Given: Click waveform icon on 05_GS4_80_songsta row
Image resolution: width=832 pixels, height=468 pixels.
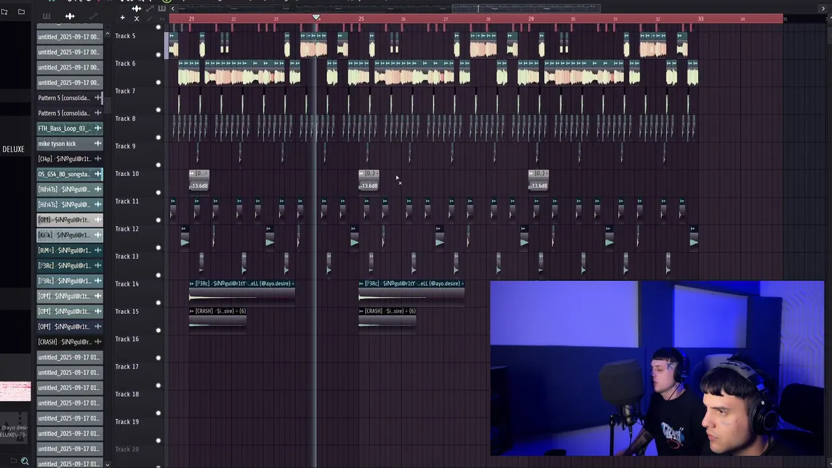Looking at the screenshot, I should tap(97, 174).
